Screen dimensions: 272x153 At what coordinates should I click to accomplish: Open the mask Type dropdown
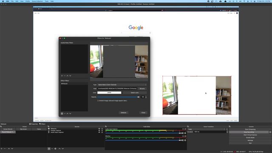tap(122, 85)
